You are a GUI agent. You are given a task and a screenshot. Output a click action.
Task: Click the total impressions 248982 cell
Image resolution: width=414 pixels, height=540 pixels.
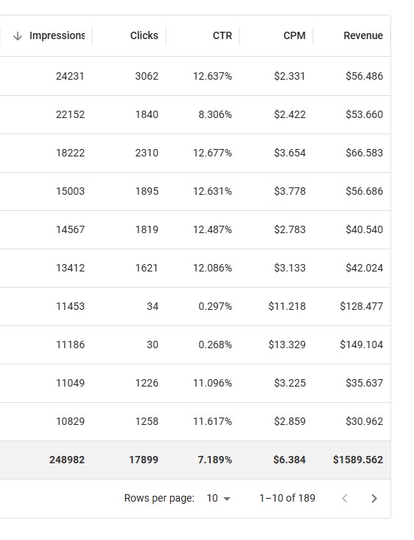click(67, 460)
